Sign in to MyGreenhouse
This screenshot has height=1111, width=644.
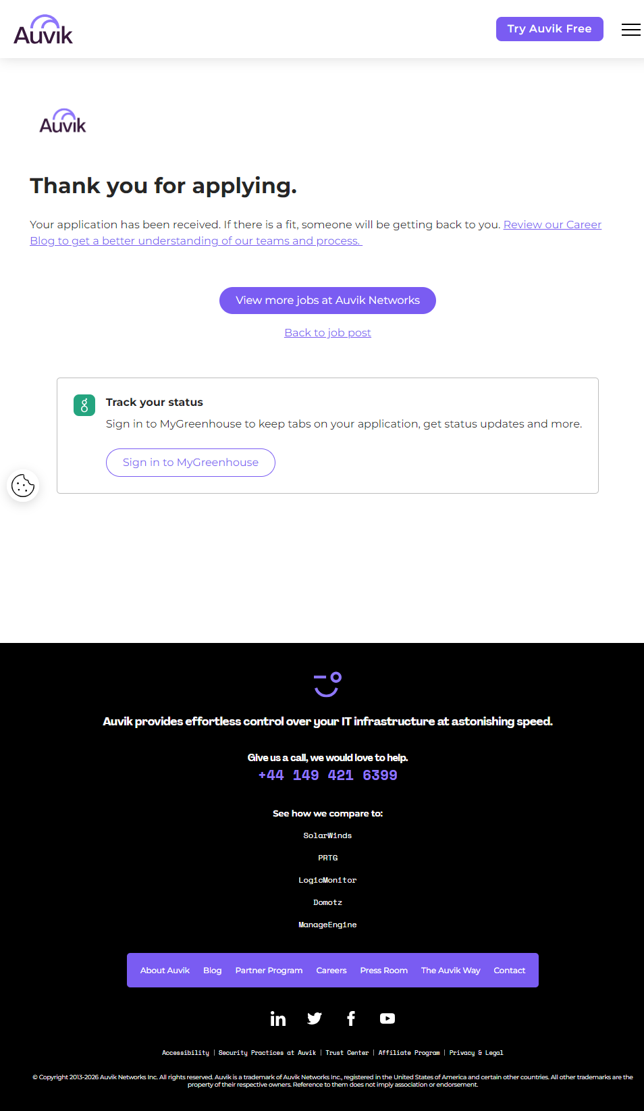click(x=190, y=463)
